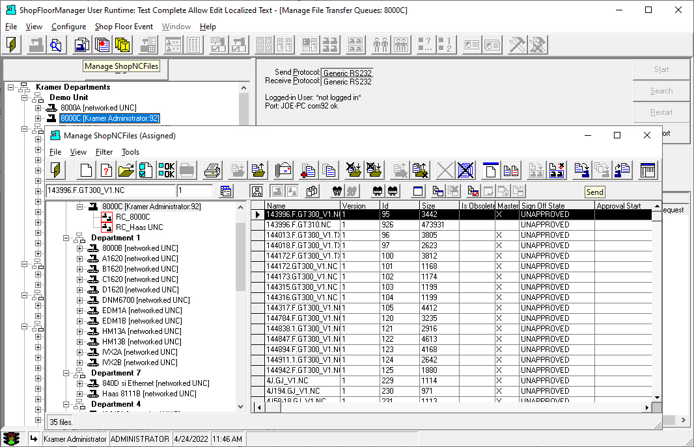Toggle Is Obsolete cell for 144018.F.GT300_V1 row
Screen dimensions: 694x447
tap(477, 246)
